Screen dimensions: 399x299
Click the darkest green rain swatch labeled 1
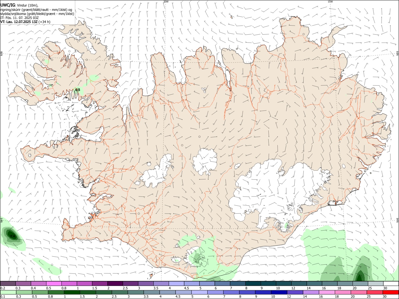(x=72, y=292)
